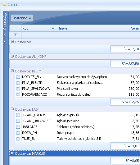Click the Cennik window icon

[x=4, y=4]
